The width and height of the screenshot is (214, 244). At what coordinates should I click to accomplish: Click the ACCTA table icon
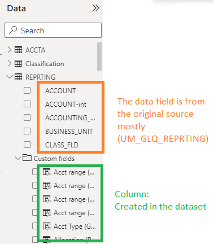[x=18, y=50]
